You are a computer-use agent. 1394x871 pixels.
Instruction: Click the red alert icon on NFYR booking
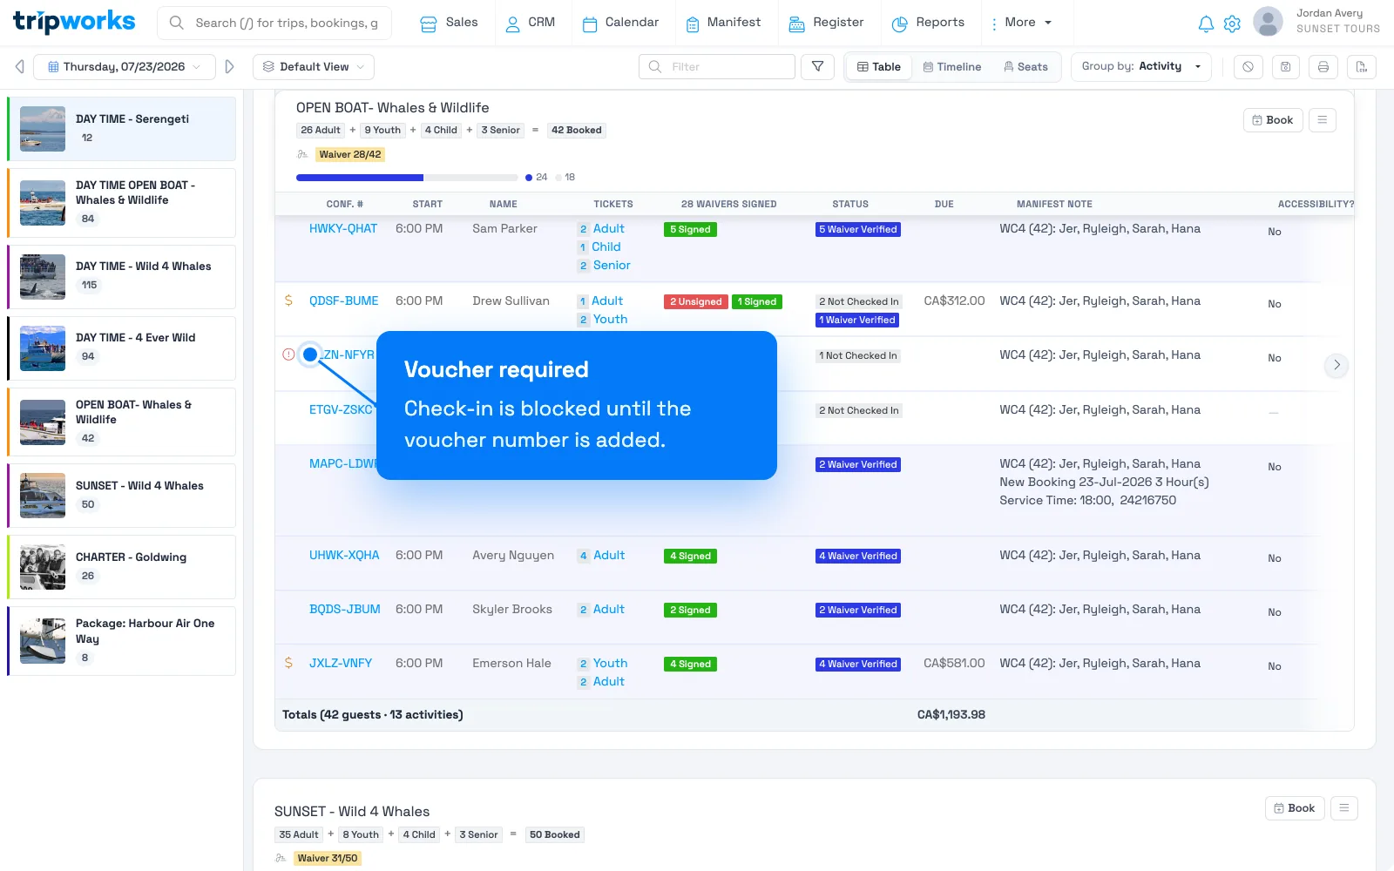click(x=288, y=354)
